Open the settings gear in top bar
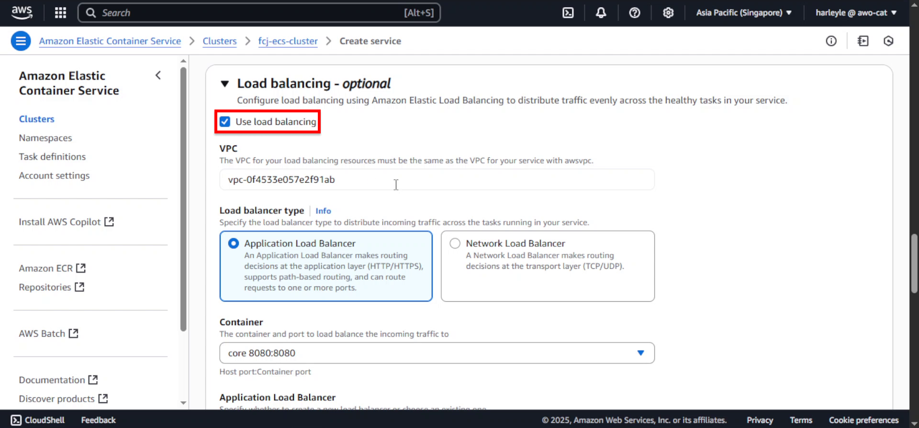Viewport: 919px width, 428px height. tap(668, 13)
